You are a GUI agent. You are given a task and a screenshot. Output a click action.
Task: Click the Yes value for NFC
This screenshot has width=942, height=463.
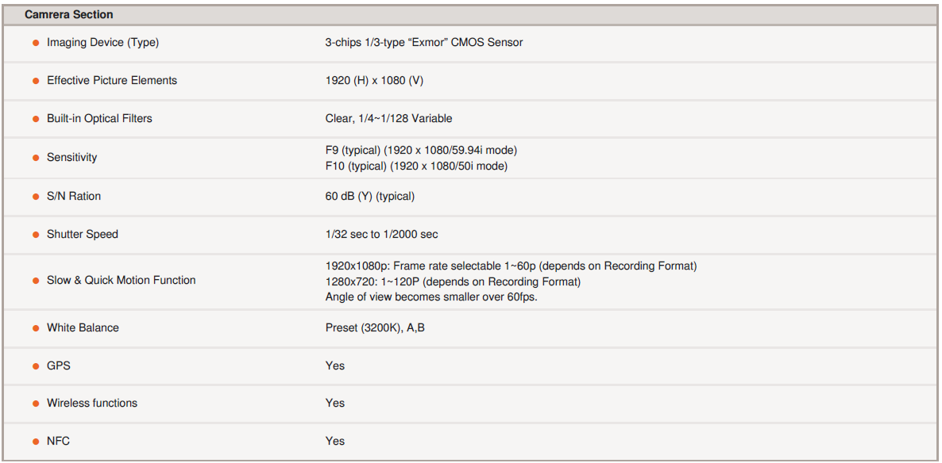[335, 441]
